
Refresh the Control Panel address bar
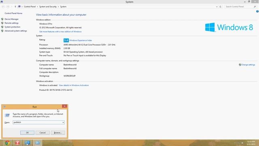(x=220, y=6)
